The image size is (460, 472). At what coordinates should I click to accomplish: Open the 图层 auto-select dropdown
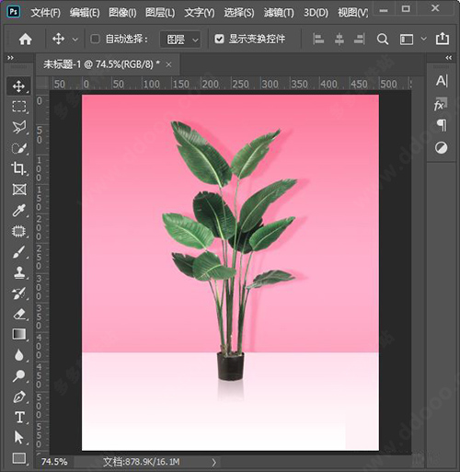[180, 40]
